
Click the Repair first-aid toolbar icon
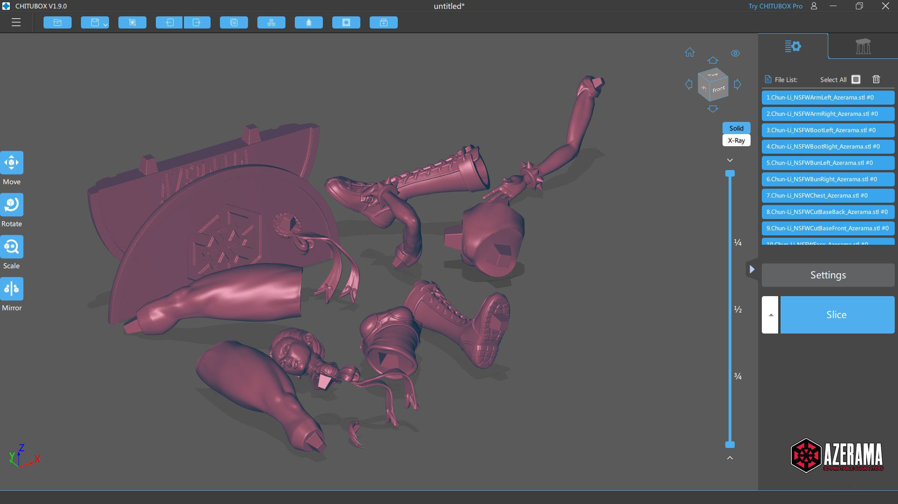384,22
